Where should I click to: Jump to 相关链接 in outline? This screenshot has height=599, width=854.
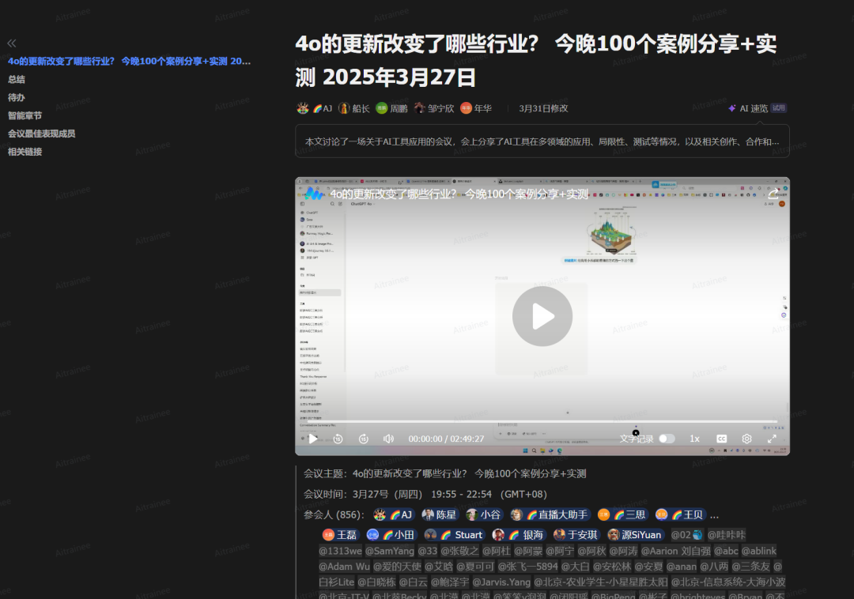[x=25, y=152]
